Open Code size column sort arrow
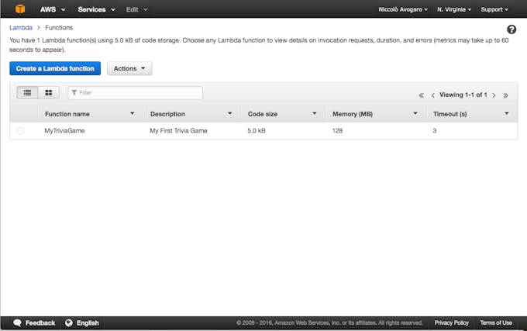Viewport: 527px width, 331px height. coord(314,114)
